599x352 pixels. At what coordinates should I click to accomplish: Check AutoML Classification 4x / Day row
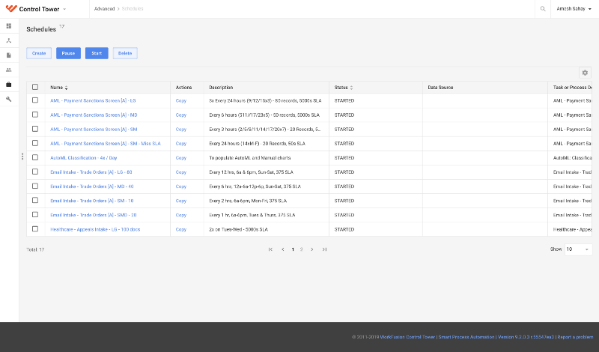[x=35, y=157]
